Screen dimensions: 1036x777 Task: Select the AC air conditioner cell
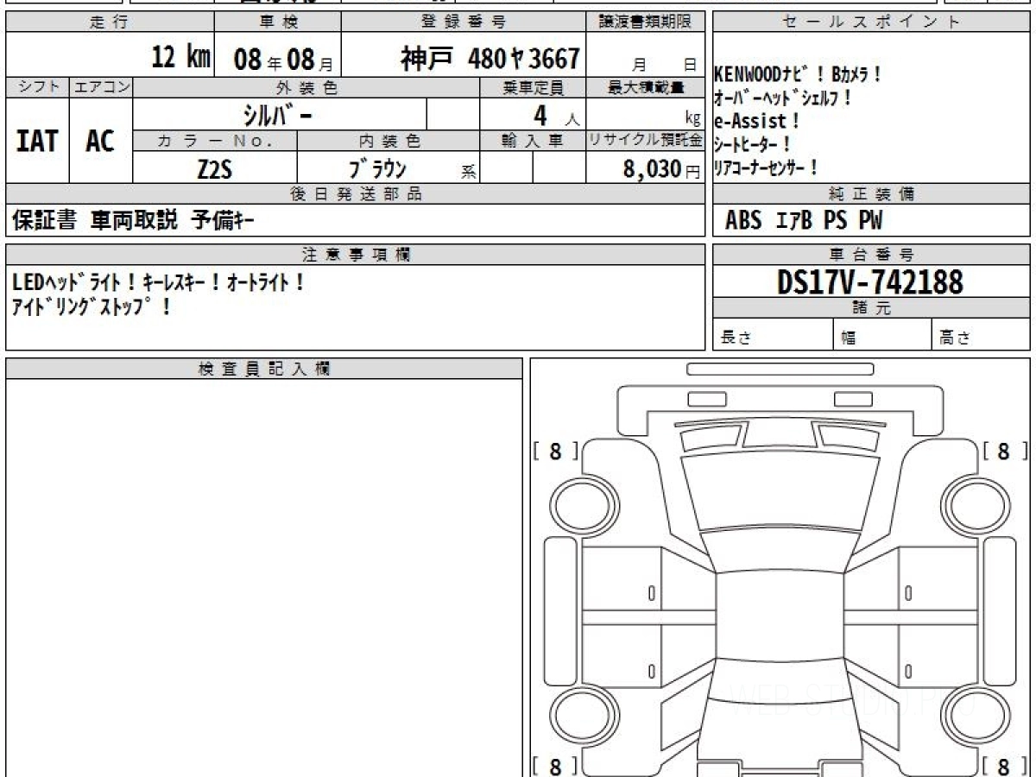[101, 141]
